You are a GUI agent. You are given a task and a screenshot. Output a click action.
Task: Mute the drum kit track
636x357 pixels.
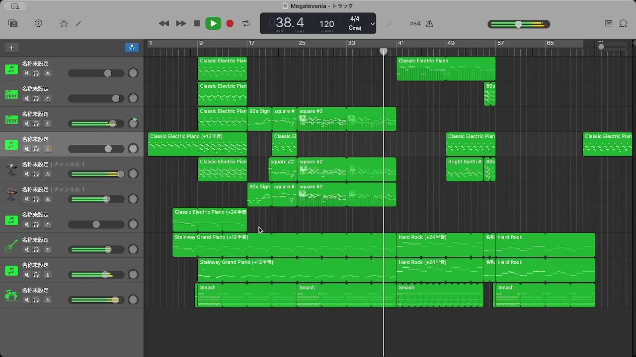pyautogui.click(x=27, y=300)
